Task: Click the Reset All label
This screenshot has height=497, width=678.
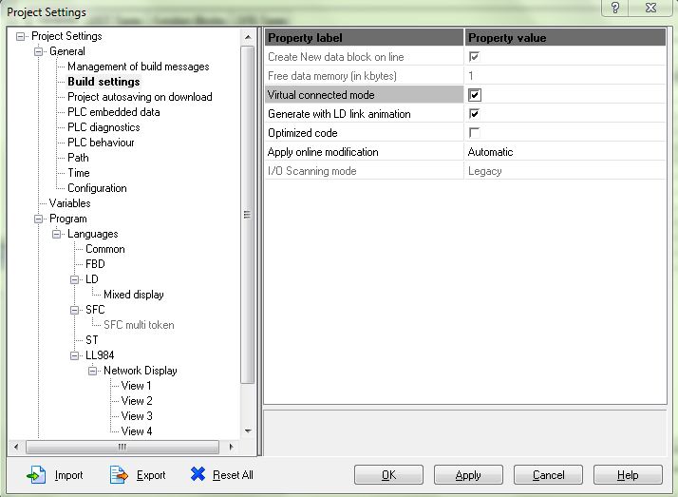Action: click(x=233, y=475)
